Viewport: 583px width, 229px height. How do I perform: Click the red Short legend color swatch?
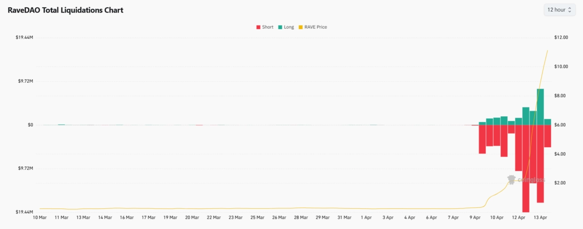(258, 27)
